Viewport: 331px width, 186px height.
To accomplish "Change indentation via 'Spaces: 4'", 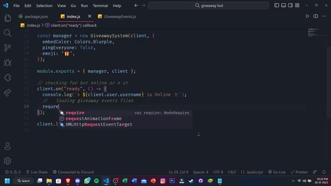I will pyautogui.click(x=200, y=172).
